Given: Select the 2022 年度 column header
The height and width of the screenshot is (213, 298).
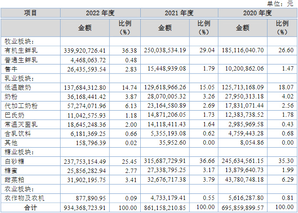Looking at the screenshot, I should coord(100,13).
